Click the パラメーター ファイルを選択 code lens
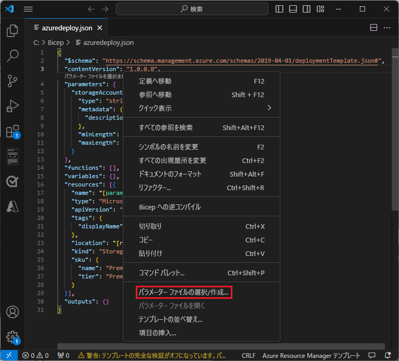399x361 pixels. [93, 76]
